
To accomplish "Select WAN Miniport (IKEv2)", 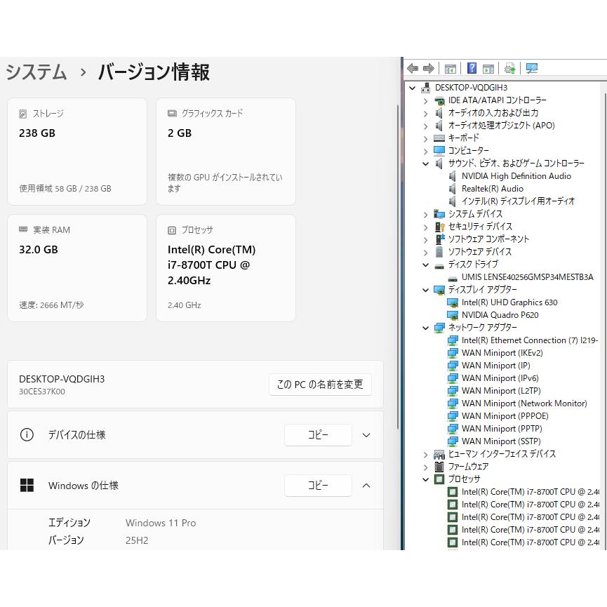I will pyautogui.click(x=502, y=353).
